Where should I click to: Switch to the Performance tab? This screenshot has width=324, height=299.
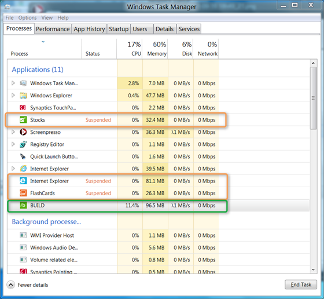tap(53, 29)
